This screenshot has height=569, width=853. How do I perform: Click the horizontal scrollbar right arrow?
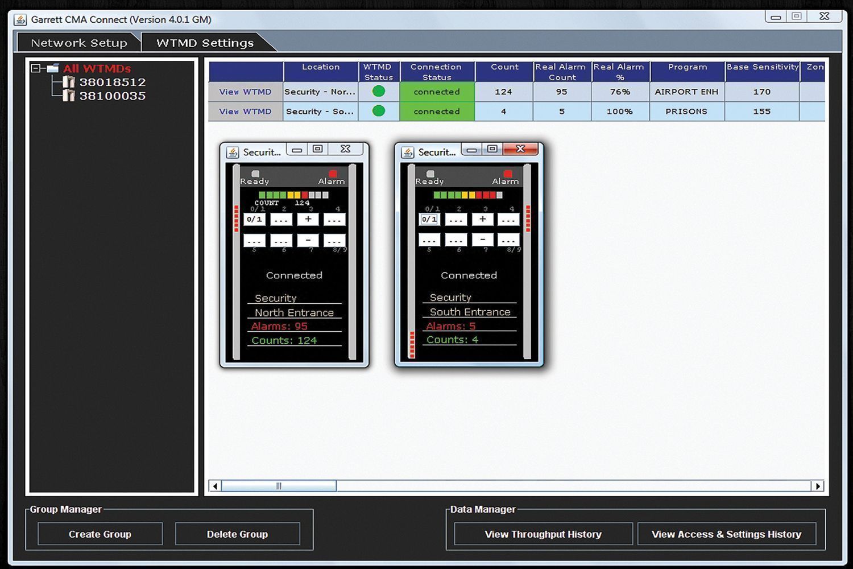(818, 486)
